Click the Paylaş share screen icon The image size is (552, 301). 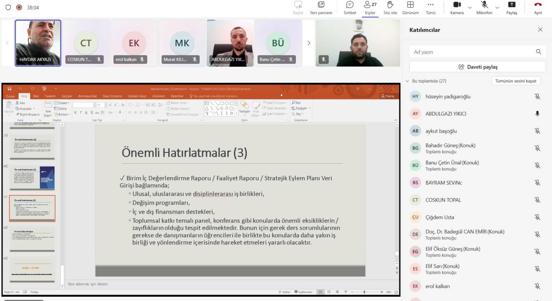point(511,5)
